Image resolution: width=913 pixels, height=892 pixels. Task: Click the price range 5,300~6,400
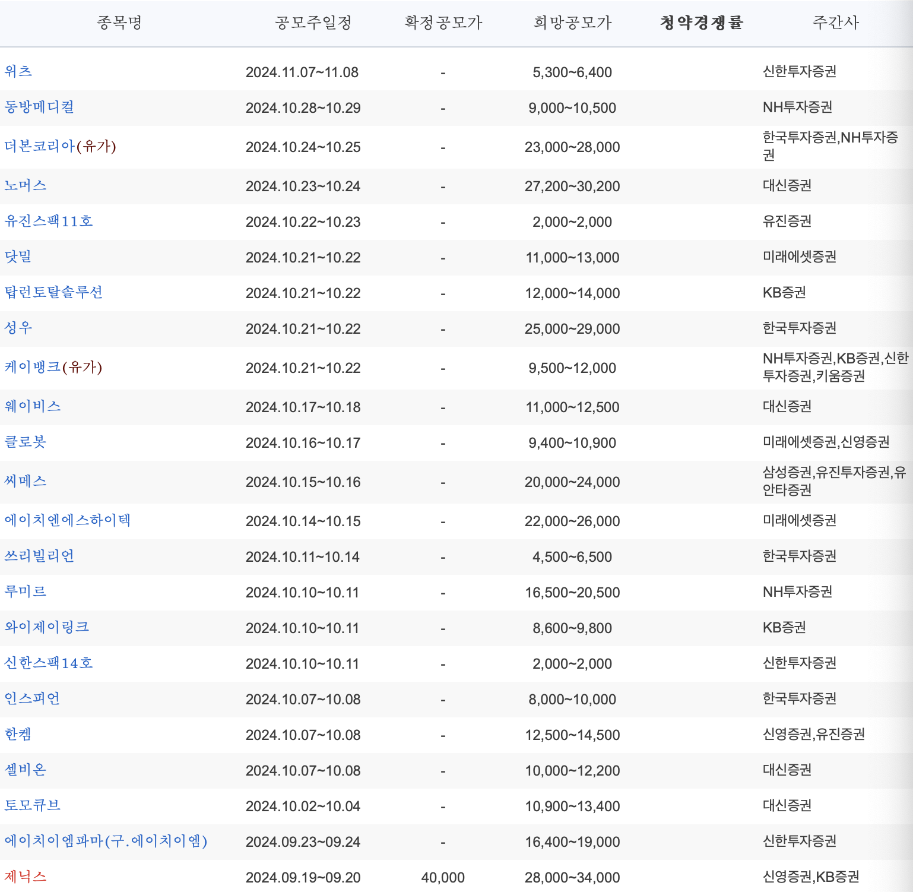(572, 72)
